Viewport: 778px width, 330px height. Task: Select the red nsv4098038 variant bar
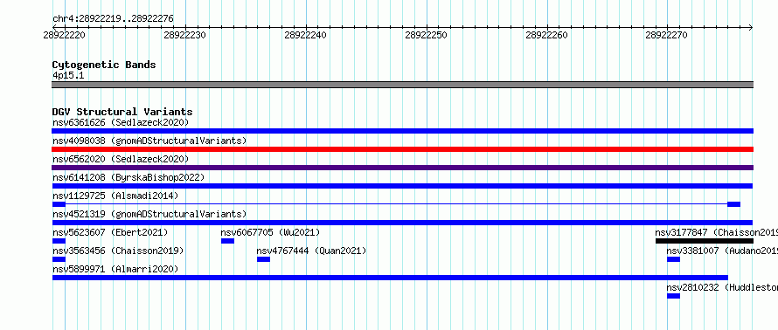(x=402, y=149)
